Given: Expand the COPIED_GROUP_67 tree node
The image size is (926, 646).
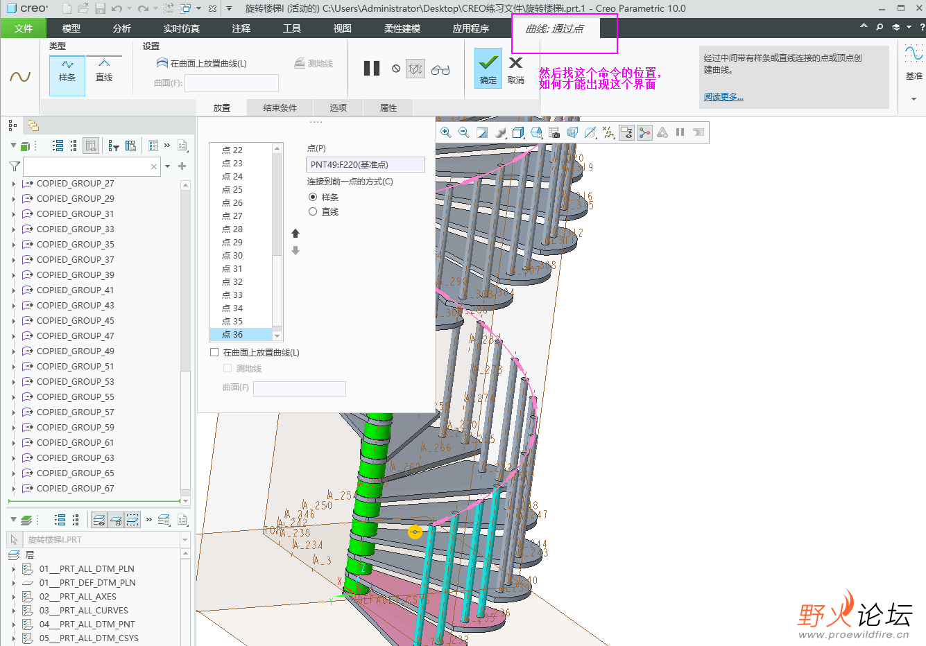Looking at the screenshot, I should click(13, 489).
